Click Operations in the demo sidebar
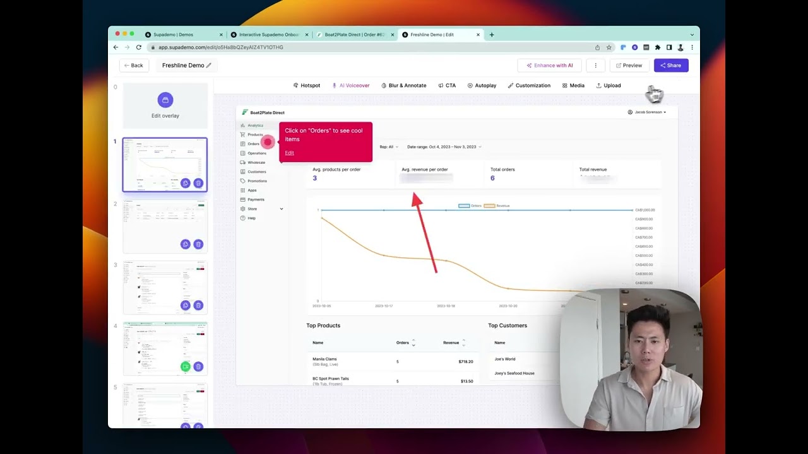Image resolution: width=808 pixels, height=454 pixels. 252,153
